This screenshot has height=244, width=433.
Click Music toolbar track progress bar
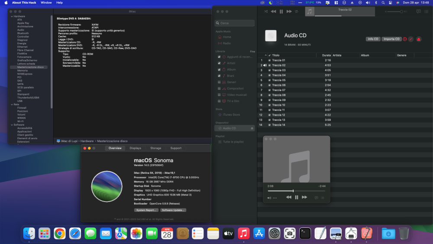345,16
